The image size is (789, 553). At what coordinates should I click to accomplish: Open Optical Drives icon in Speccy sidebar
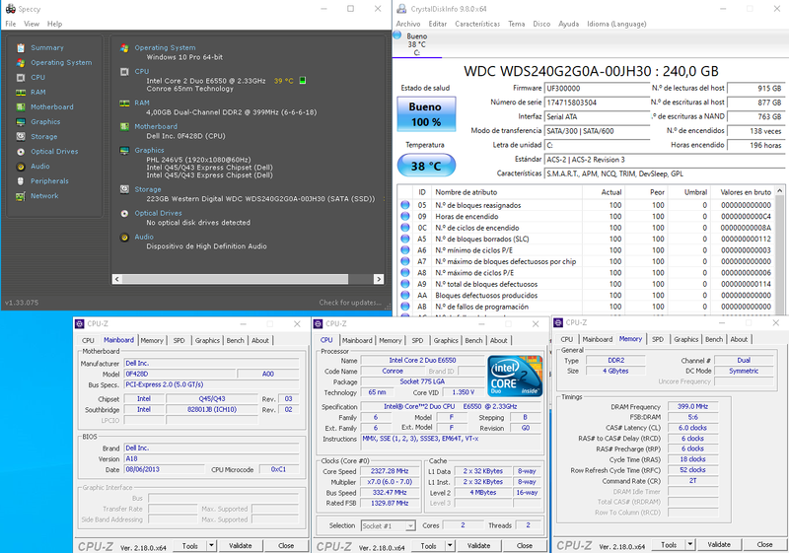point(21,152)
